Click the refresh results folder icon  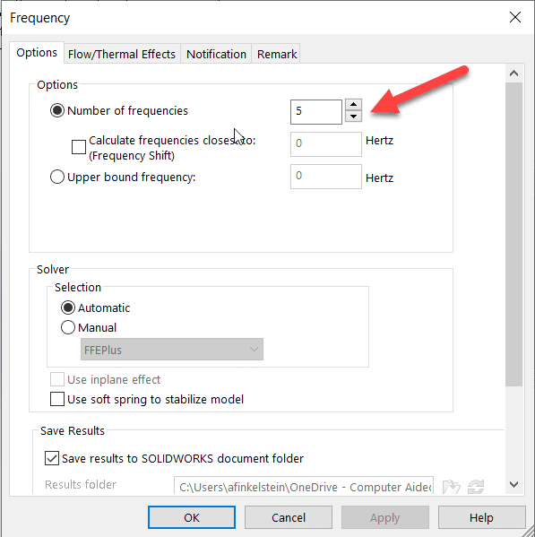pos(476,487)
